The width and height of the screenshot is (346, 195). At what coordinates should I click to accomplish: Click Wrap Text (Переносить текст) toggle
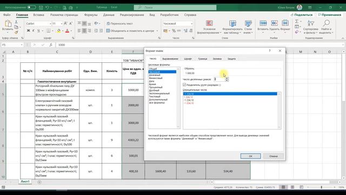(x=119, y=23)
